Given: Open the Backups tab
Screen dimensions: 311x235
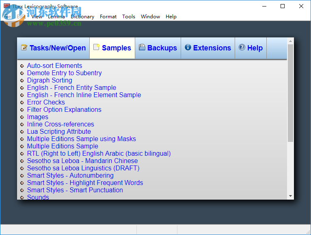Looking at the screenshot, I should (158, 48).
